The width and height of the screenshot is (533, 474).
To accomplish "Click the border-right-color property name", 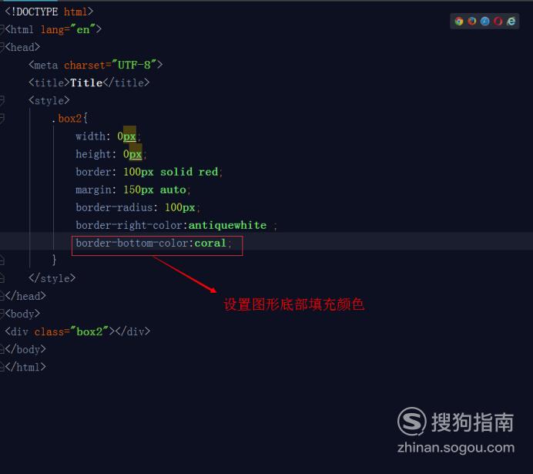I will (129, 225).
